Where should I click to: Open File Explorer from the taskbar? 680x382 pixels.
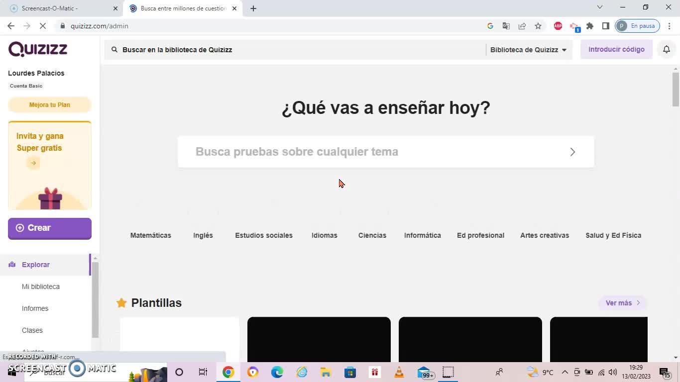point(326,372)
